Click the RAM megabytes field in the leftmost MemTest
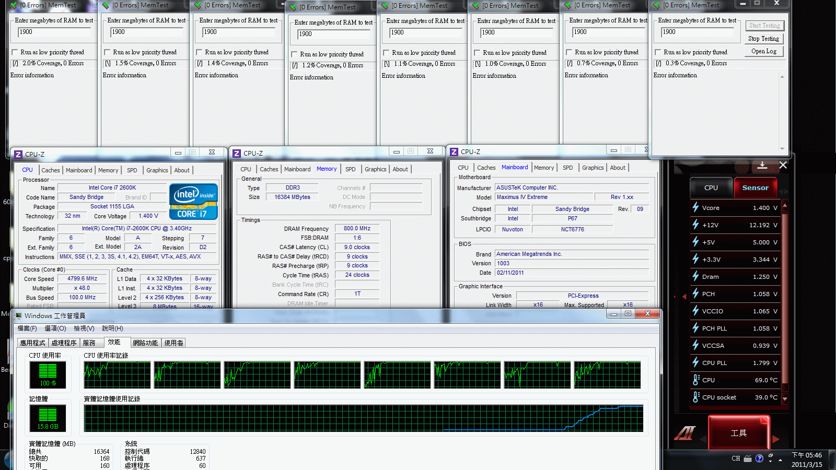Image resolution: width=836 pixels, height=470 pixels. pyautogui.click(x=54, y=32)
